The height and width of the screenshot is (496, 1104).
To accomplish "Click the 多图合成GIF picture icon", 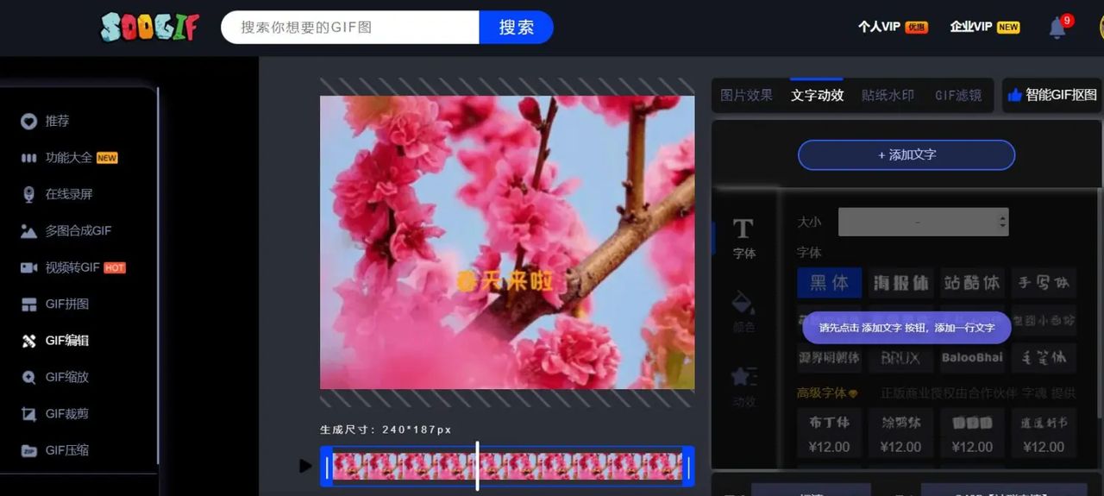I will pyautogui.click(x=28, y=231).
